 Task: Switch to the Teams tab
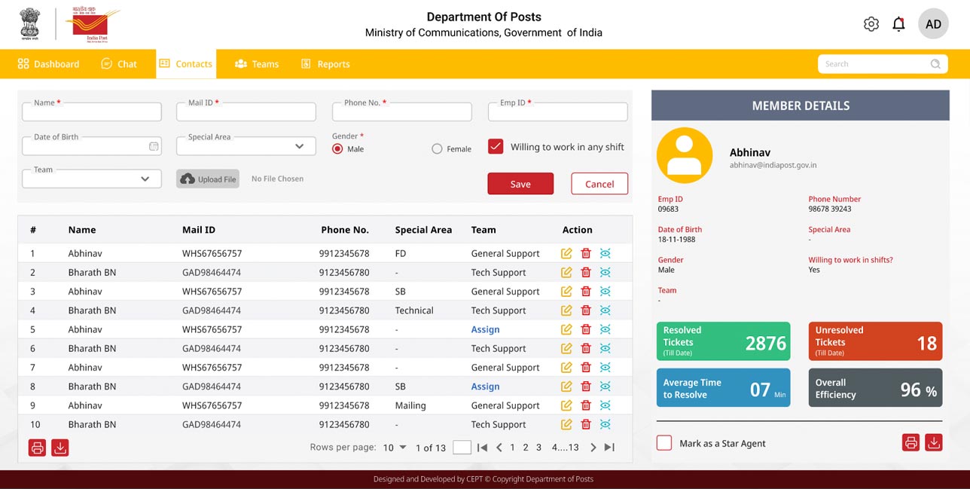click(257, 64)
